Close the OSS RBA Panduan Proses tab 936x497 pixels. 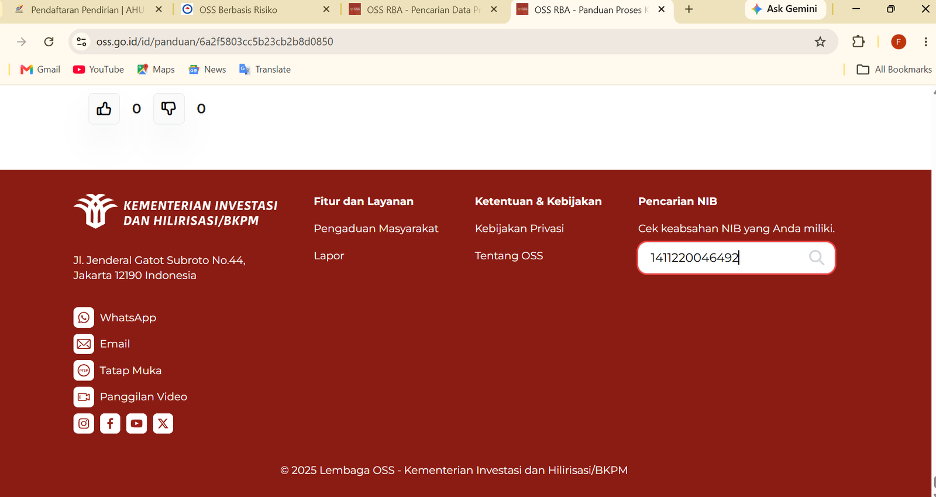662,9
